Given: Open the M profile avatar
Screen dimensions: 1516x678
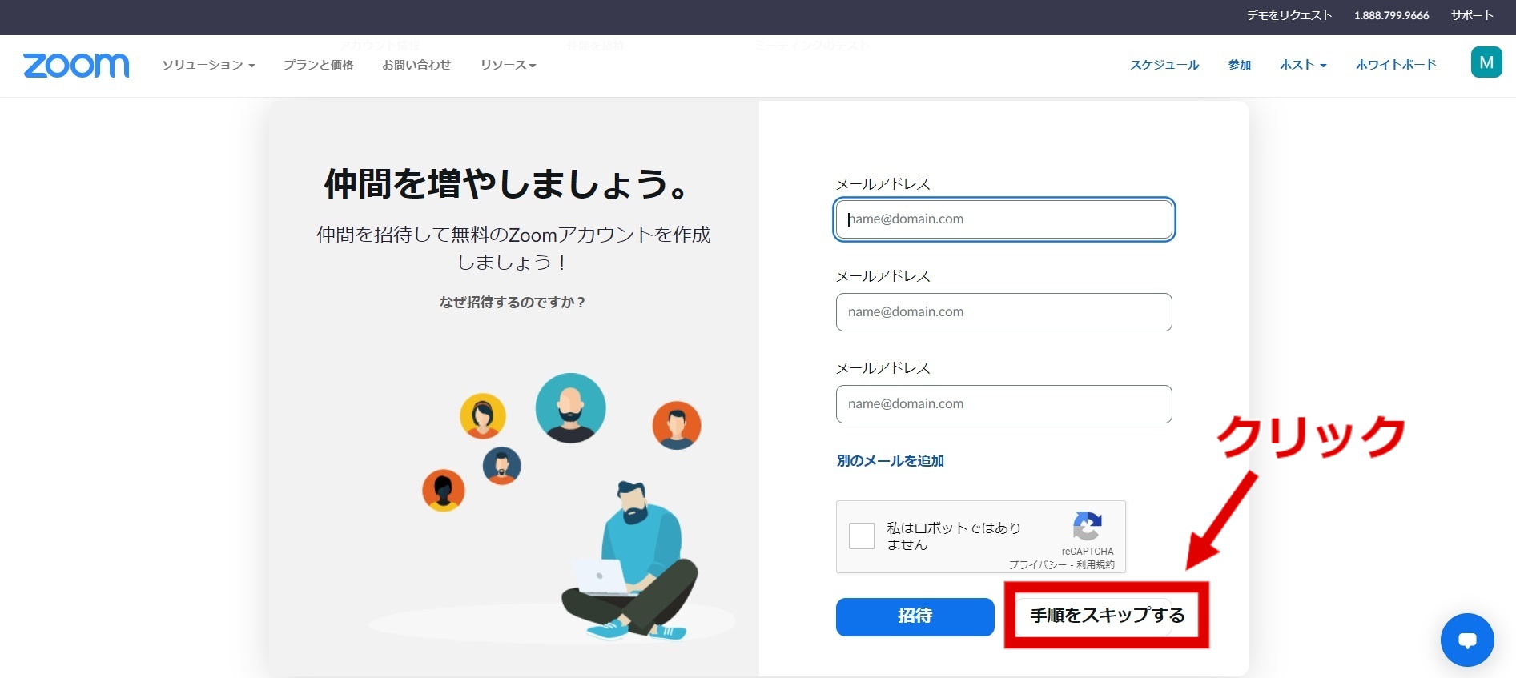Looking at the screenshot, I should pyautogui.click(x=1486, y=62).
